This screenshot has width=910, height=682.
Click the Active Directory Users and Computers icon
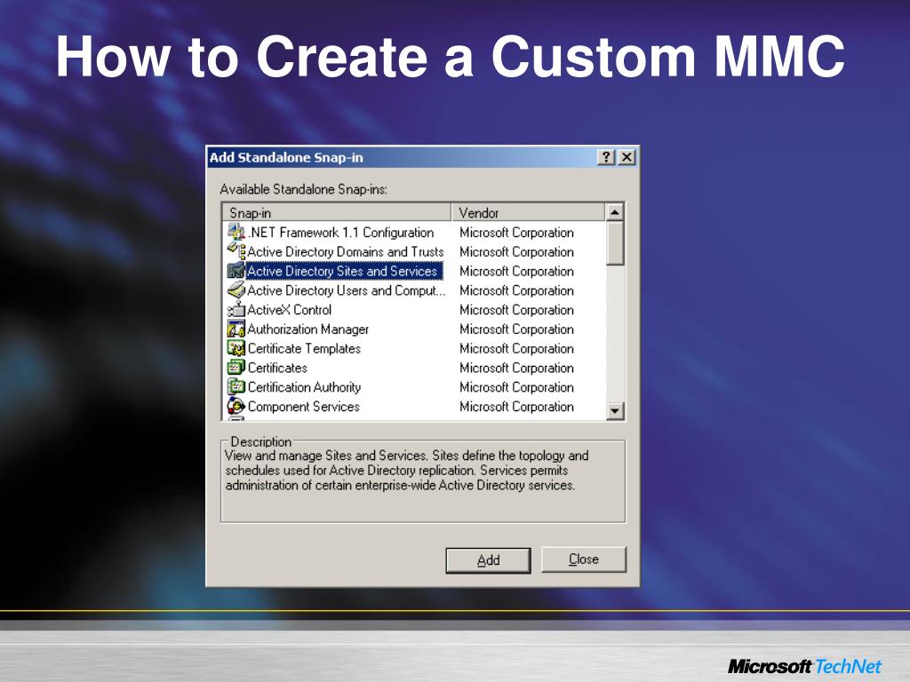pos(236,290)
